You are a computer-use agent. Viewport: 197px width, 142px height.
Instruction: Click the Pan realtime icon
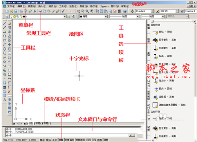tap(78, 11)
